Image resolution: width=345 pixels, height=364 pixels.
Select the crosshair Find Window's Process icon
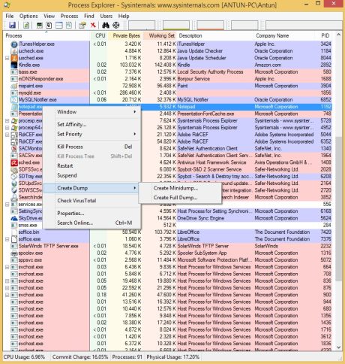pyautogui.click(x=115, y=25)
